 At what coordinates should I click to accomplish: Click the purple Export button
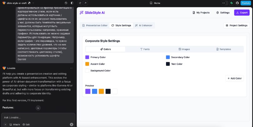(x=242, y=13)
